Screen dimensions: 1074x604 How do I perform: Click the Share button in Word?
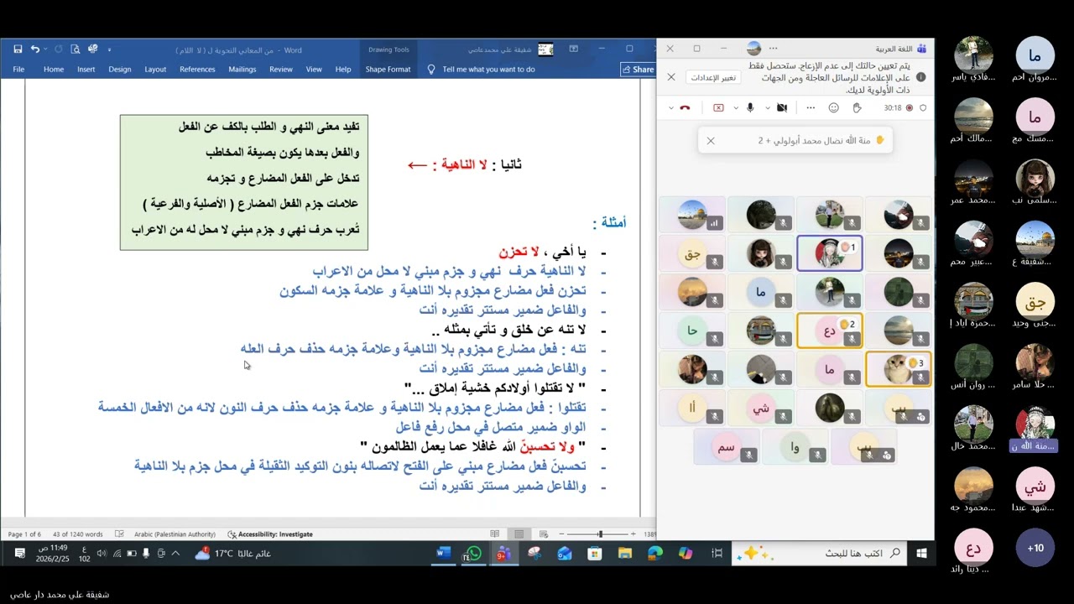[x=638, y=70]
